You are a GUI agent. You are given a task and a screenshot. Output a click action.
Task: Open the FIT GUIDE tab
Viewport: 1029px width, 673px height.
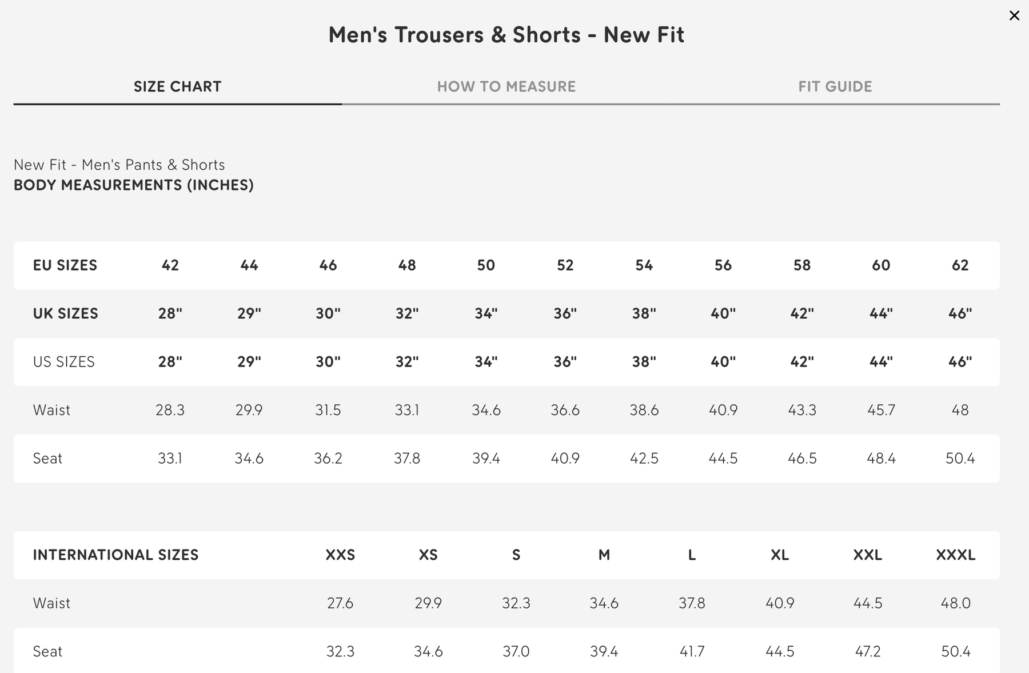[835, 86]
